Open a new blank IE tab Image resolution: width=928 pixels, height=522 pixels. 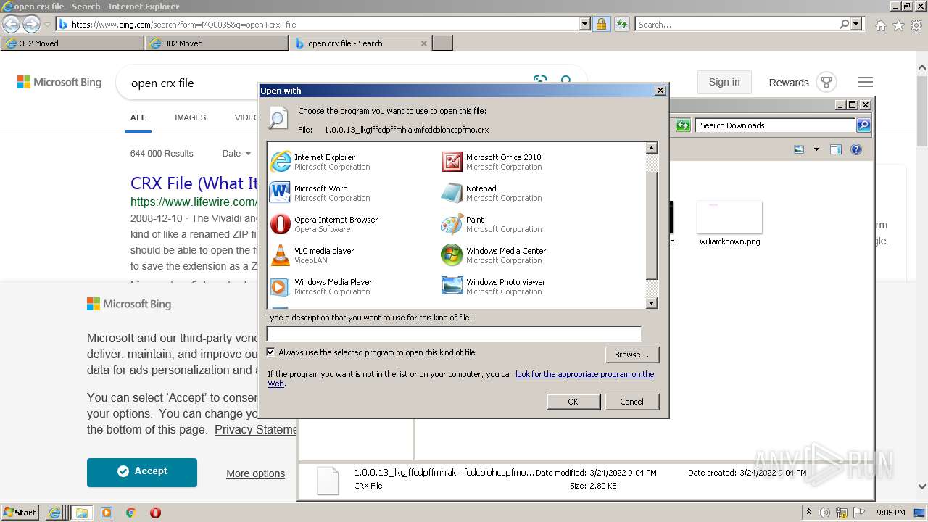[x=443, y=43]
